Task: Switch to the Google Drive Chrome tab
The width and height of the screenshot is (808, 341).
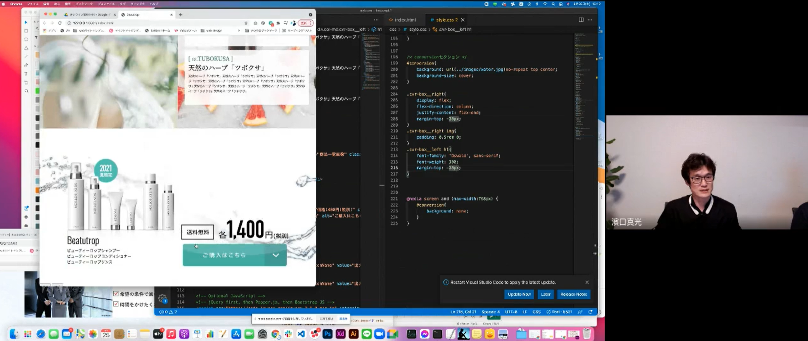Action: pos(89,15)
